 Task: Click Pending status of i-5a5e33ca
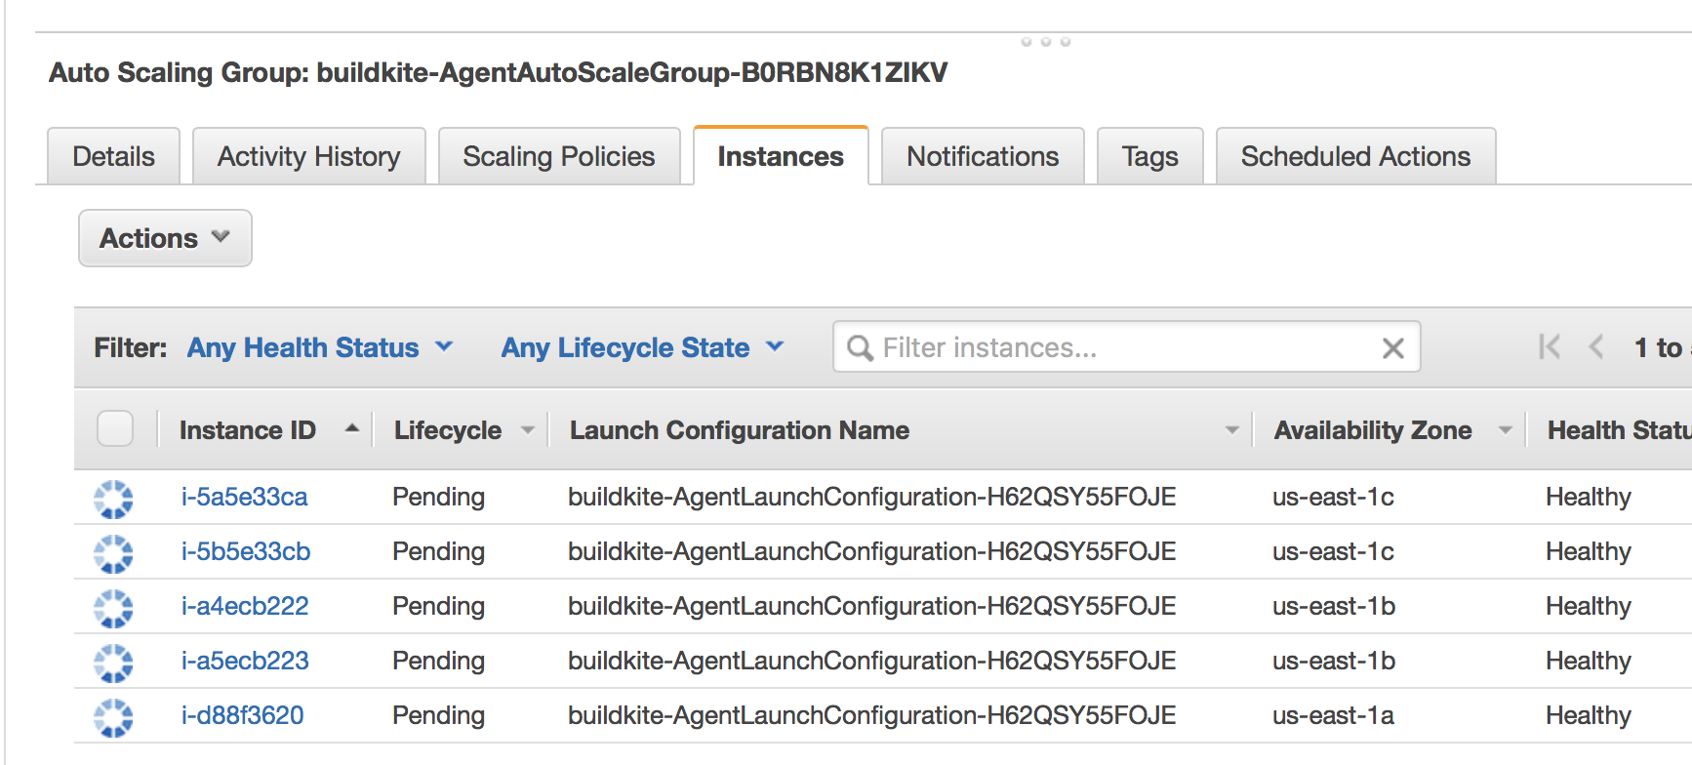click(438, 497)
